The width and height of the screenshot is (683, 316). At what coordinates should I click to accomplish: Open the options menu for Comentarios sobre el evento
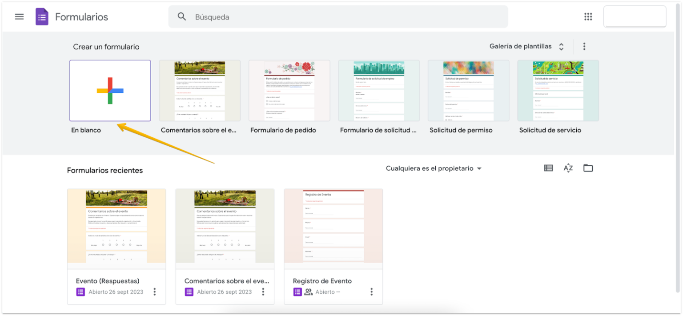(263, 292)
